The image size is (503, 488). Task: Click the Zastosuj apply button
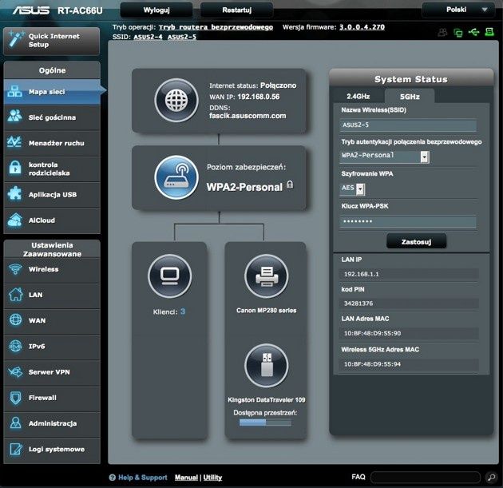pyautogui.click(x=416, y=241)
